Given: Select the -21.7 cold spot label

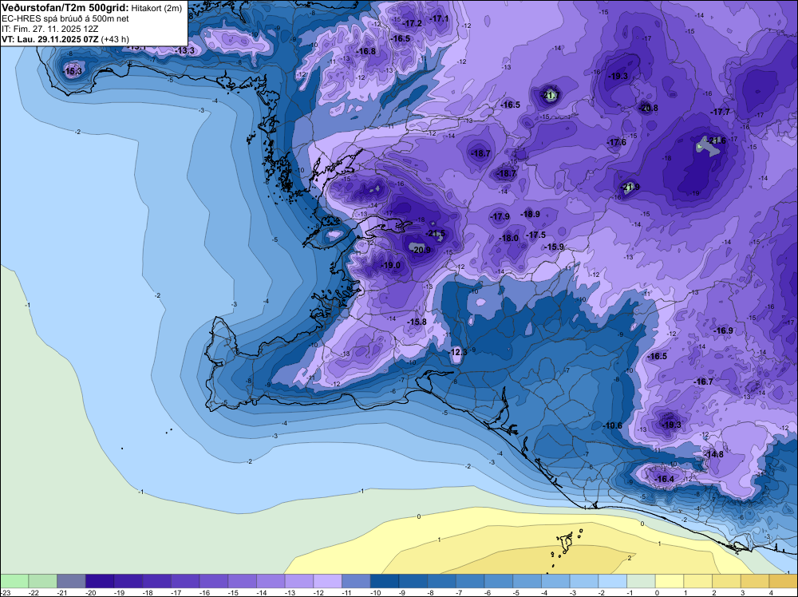Looking at the screenshot, I should [x=551, y=95].
